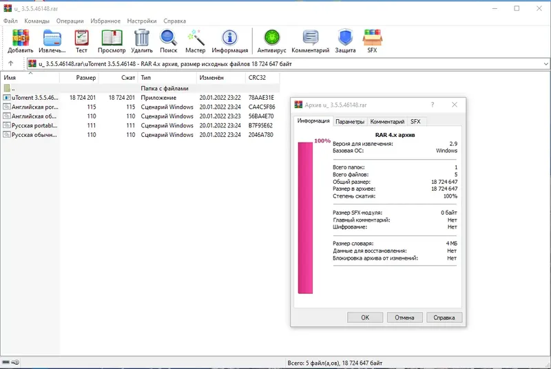Click the CRC value 2046A780
Screen dimensions: 551x369
tap(261, 135)
